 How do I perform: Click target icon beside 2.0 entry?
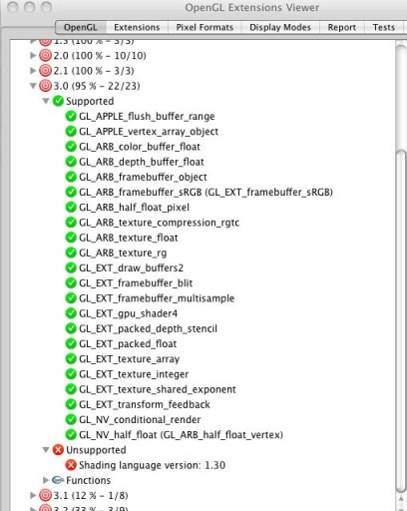pyautogui.click(x=45, y=55)
